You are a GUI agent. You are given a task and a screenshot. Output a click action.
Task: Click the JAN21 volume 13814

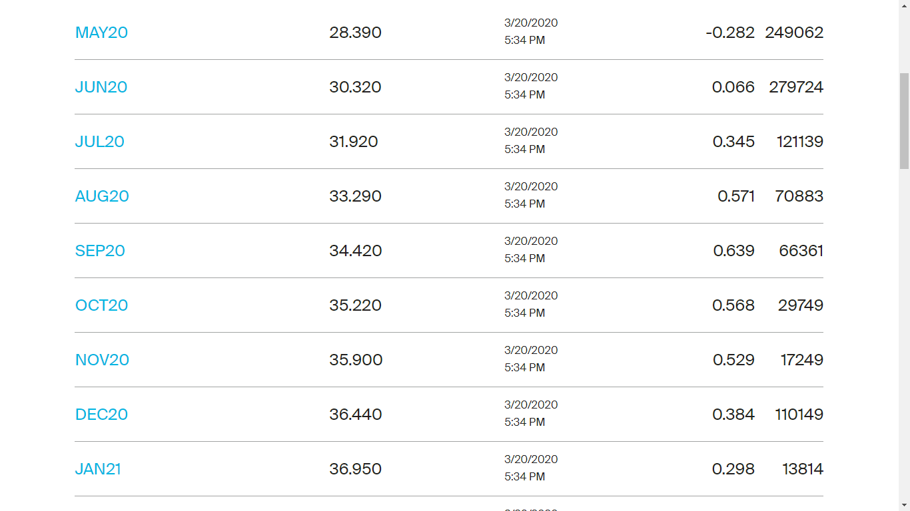[803, 469]
